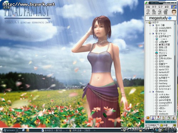Select the joystick tab icon at bottom
Screen dimensions: 178x133
click(158, 118)
